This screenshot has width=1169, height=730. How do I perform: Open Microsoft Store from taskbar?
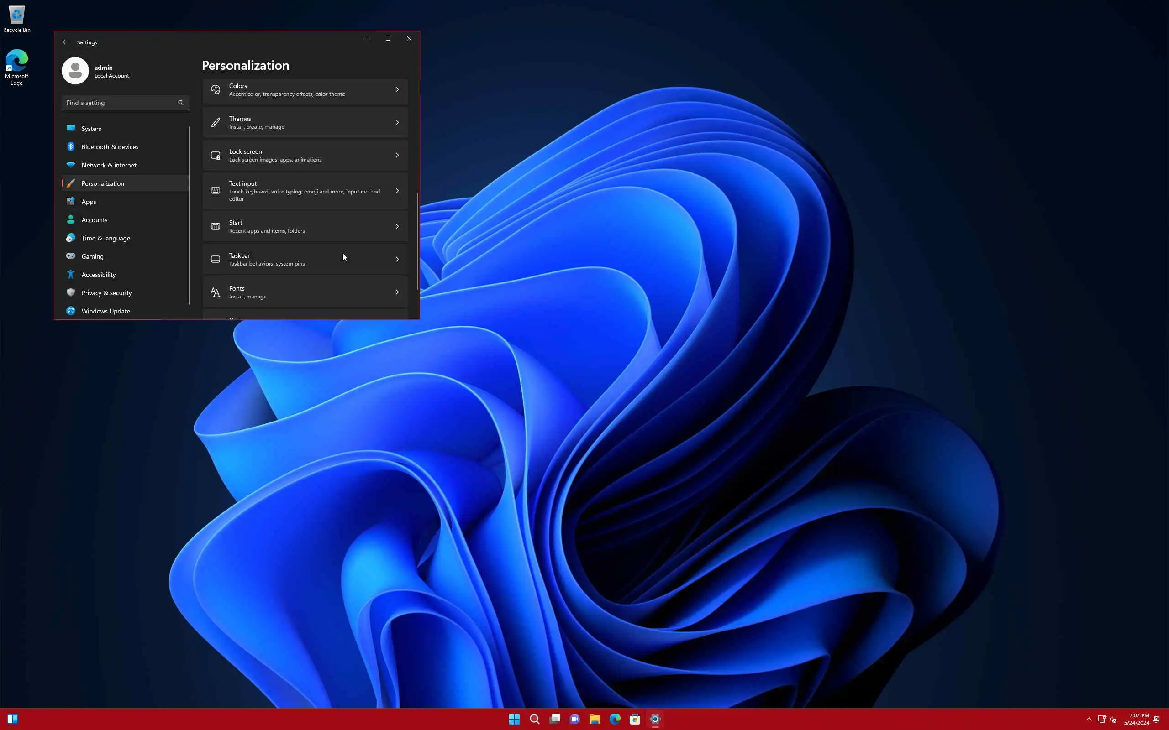pyautogui.click(x=635, y=719)
